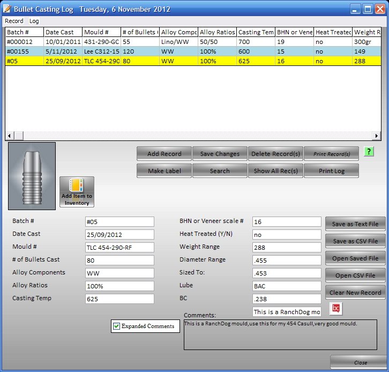Click Save as CSV File button

355,241
